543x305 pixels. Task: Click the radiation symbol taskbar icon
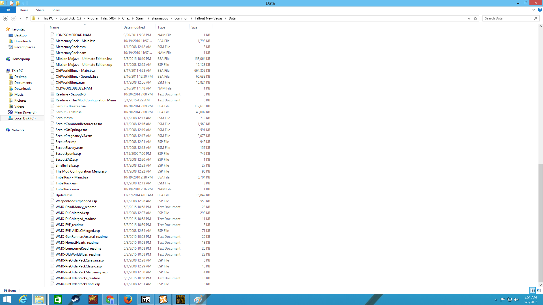(181, 299)
